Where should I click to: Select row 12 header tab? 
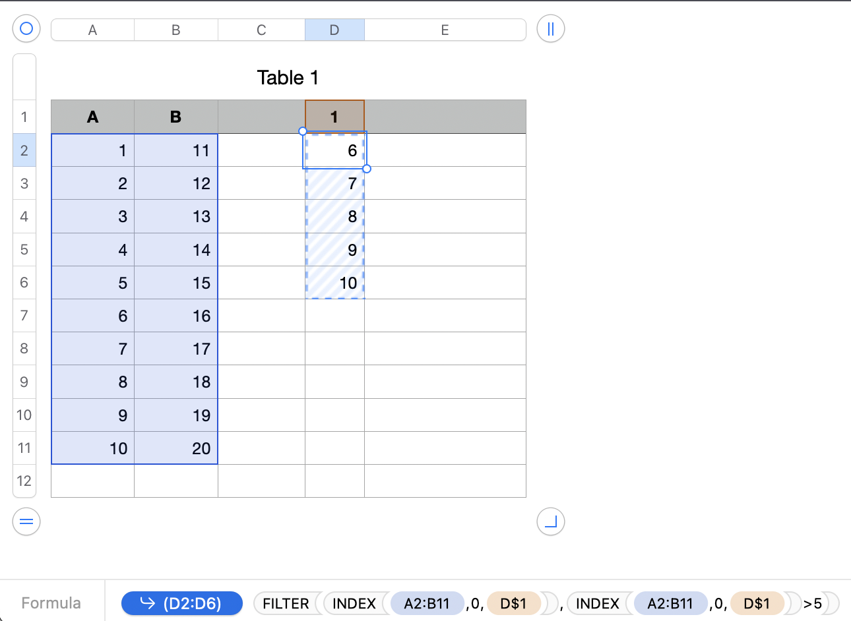coord(24,481)
